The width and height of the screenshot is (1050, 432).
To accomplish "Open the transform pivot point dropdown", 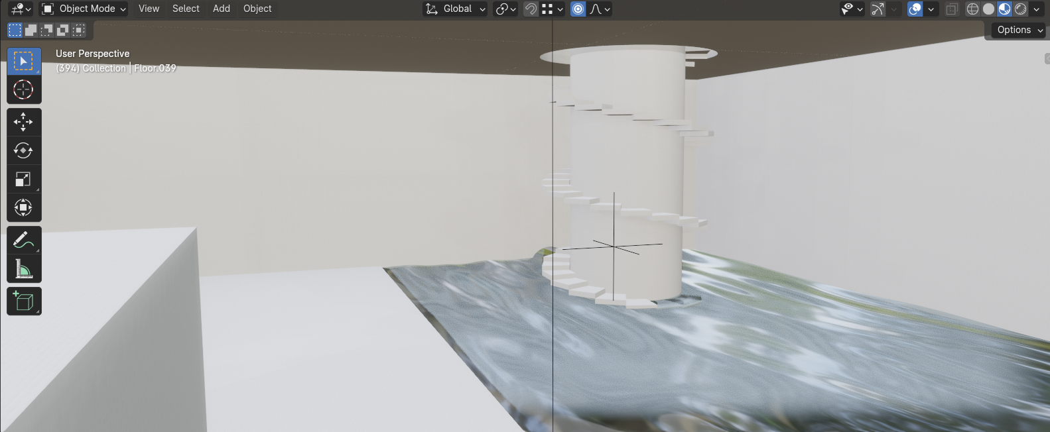I will (x=505, y=9).
